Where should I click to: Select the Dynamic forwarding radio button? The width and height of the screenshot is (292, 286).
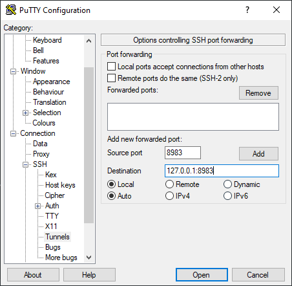point(227,184)
